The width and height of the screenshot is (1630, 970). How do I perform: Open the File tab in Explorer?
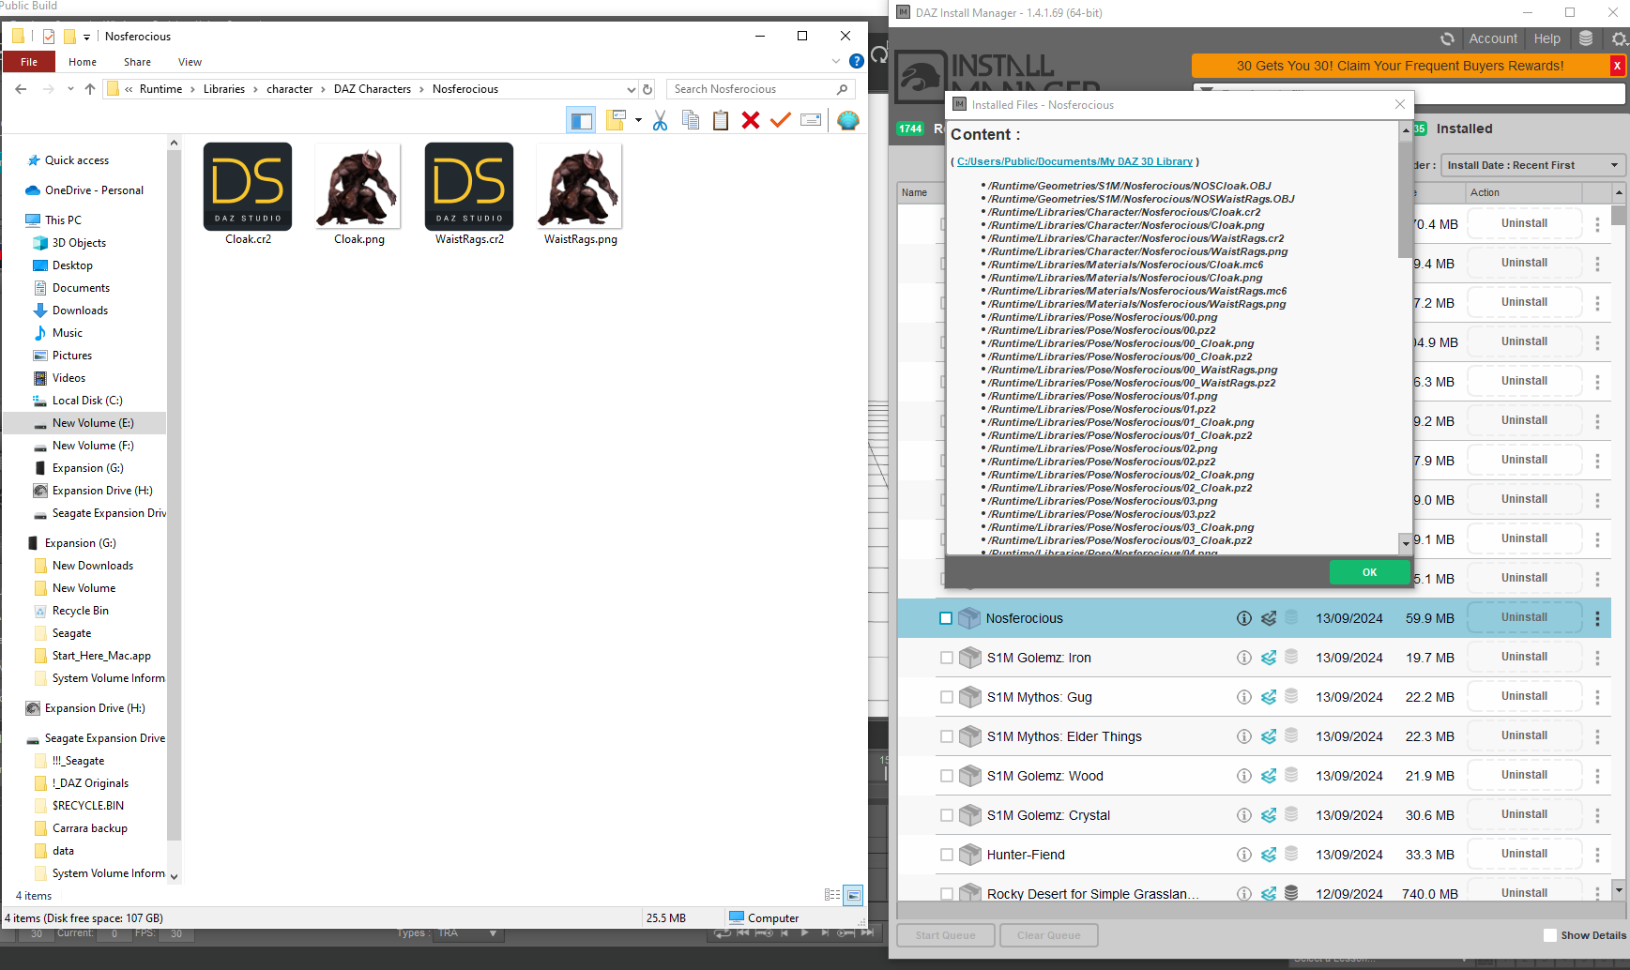[29, 62]
